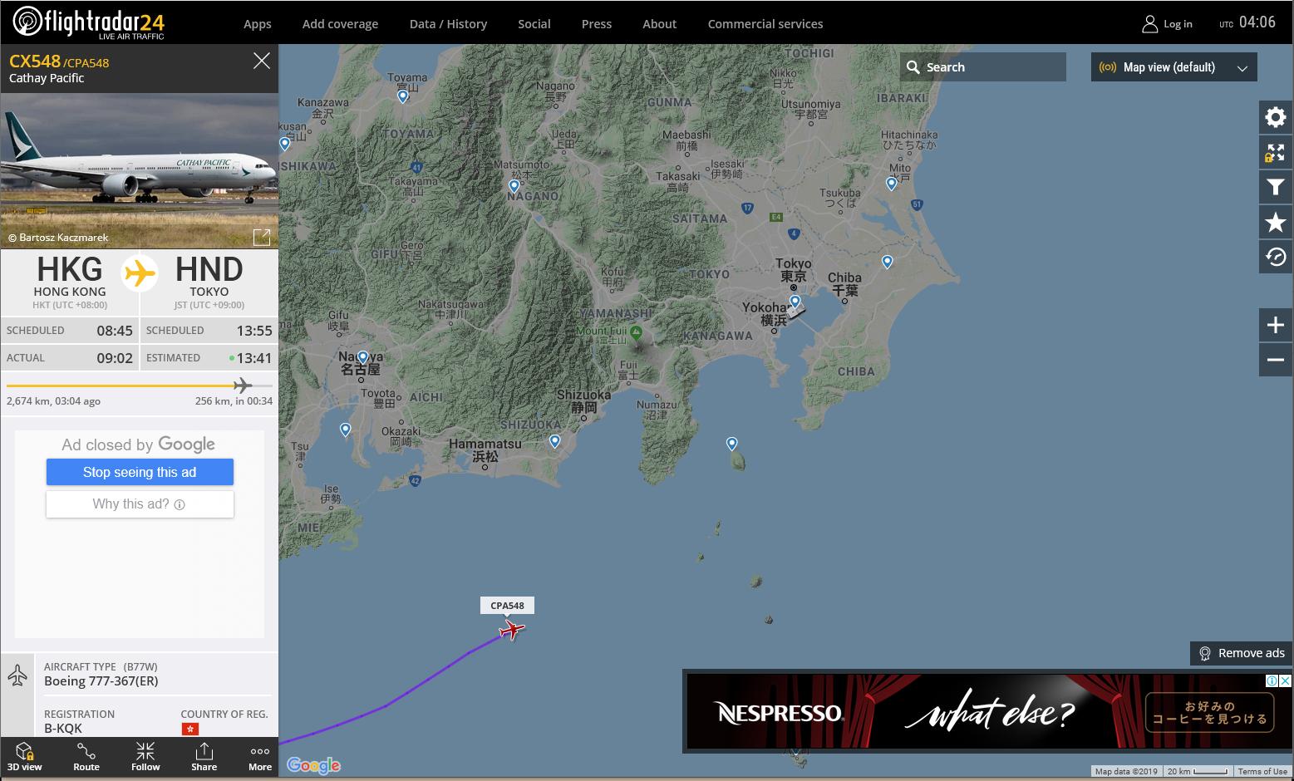Expand aircraft photo with corner icon

coord(262,238)
